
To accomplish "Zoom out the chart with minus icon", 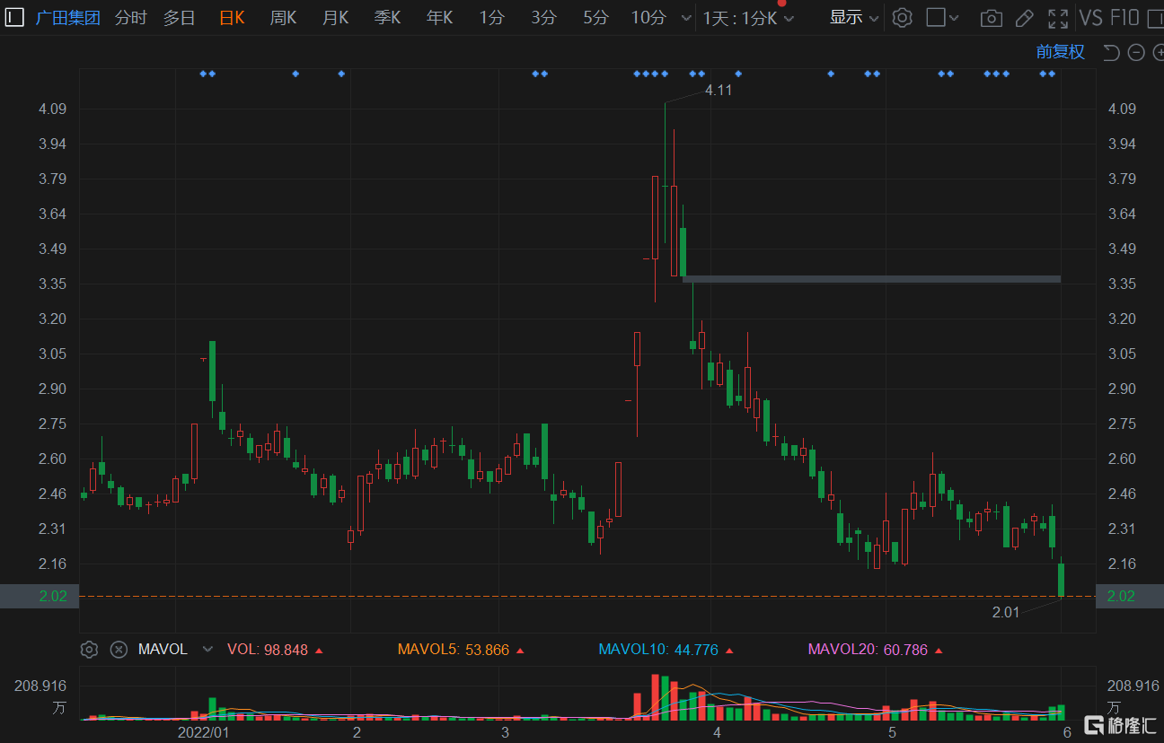I will (1135, 52).
